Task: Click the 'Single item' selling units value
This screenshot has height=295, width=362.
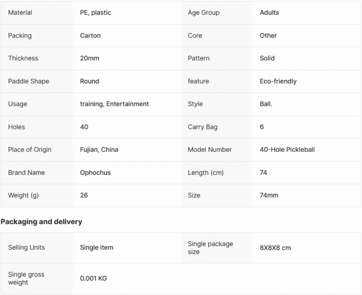Action: click(97, 248)
